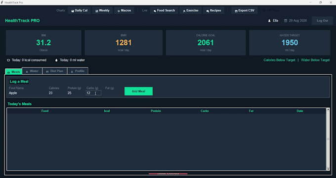Click the BMR value 1281
This screenshot has height=178, width=336.
tap(124, 43)
